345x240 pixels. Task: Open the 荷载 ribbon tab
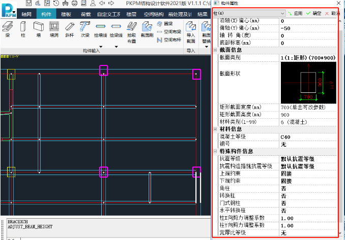point(86,14)
